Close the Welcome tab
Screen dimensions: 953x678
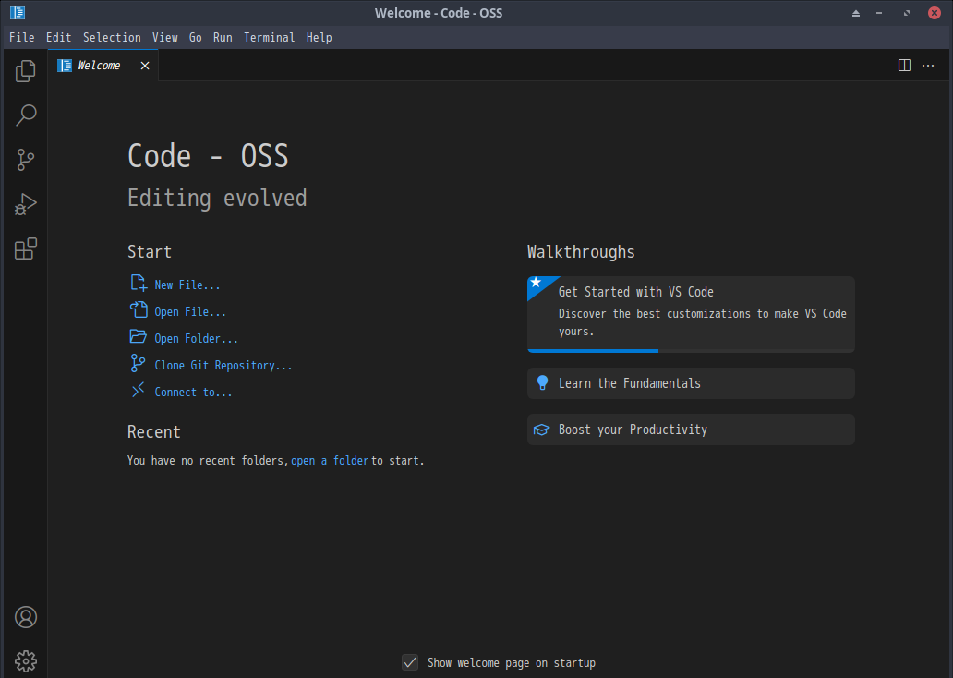pyautogui.click(x=145, y=65)
